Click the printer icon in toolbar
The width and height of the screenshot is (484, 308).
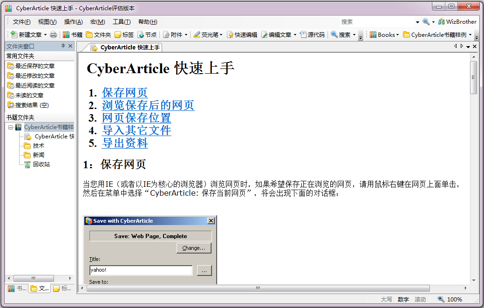tap(54, 34)
